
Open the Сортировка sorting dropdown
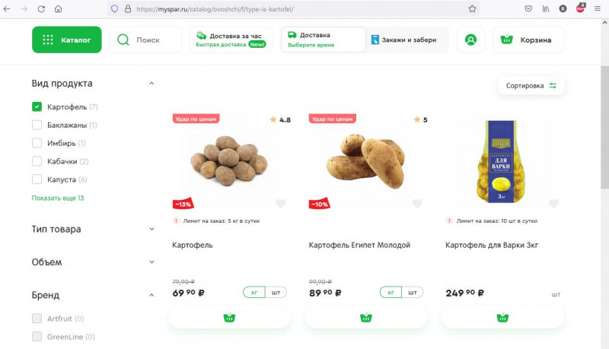(x=531, y=86)
